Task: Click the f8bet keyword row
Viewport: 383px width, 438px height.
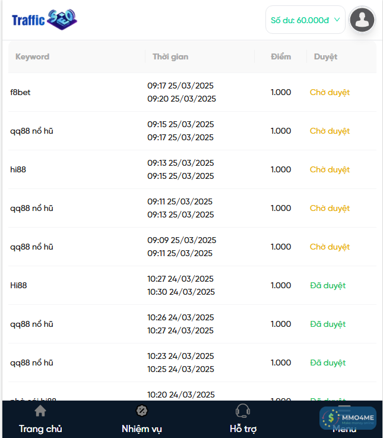Action: coord(20,92)
